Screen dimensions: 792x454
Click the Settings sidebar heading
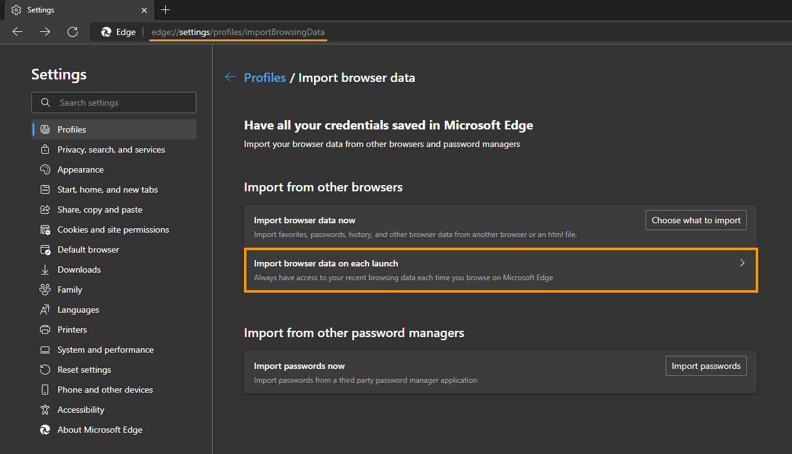tap(59, 74)
